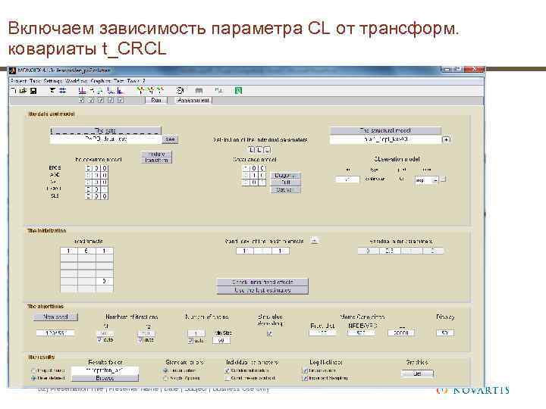The width and height of the screenshot is (546, 409).
Task: Toggle the last checkbox under the task icons
Action: tap(121, 100)
